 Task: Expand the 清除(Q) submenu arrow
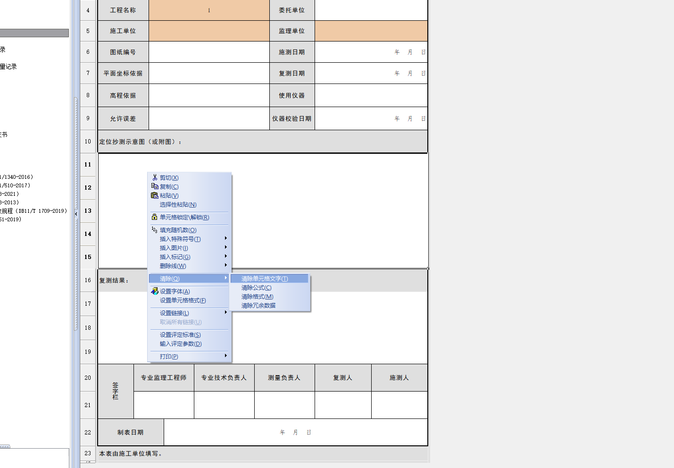(x=226, y=278)
